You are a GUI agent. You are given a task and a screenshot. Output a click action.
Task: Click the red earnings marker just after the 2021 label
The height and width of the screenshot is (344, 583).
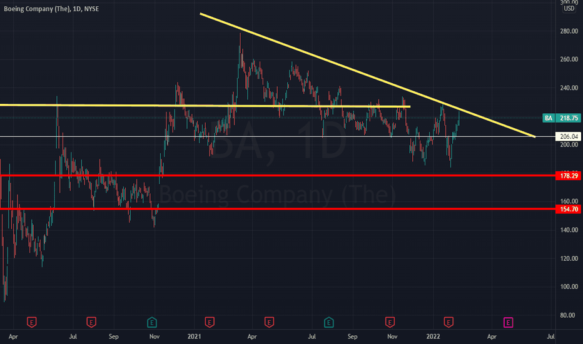click(x=210, y=322)
